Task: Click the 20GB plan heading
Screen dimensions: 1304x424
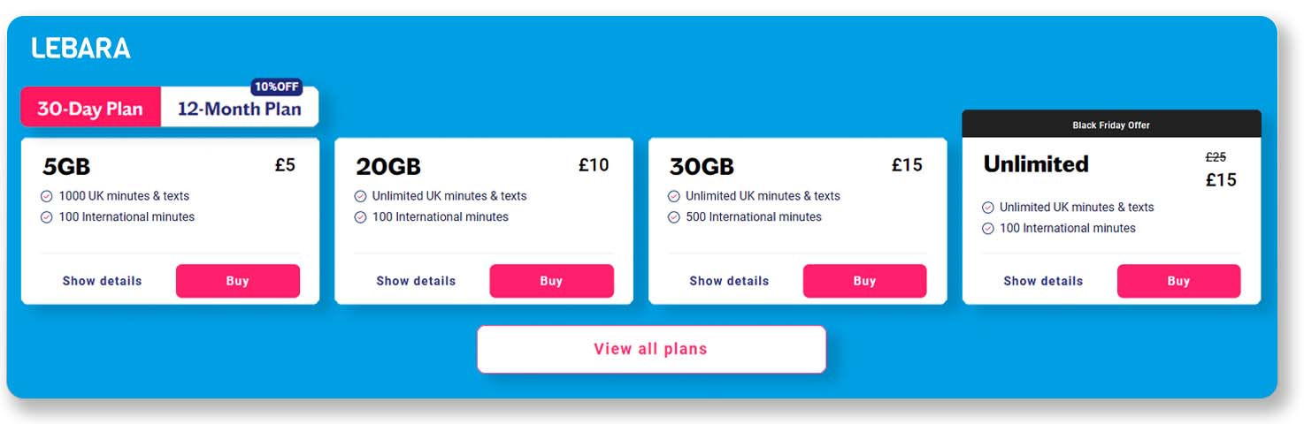Action: [x=388, y=166]
